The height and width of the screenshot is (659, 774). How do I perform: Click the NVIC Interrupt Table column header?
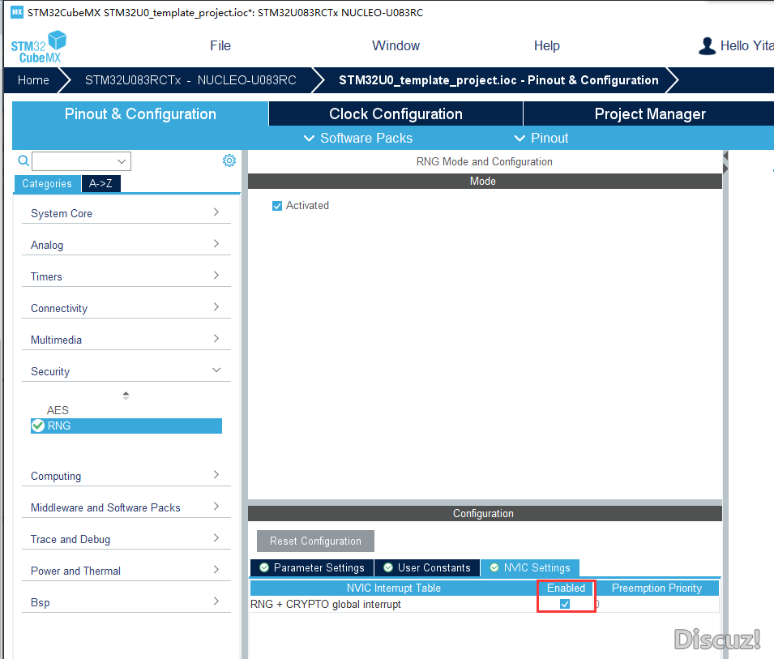tap(393, 588)
